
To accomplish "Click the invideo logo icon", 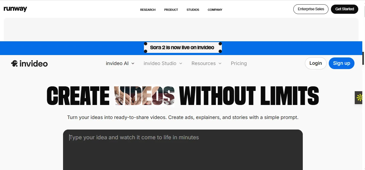I will click(14, 63).
